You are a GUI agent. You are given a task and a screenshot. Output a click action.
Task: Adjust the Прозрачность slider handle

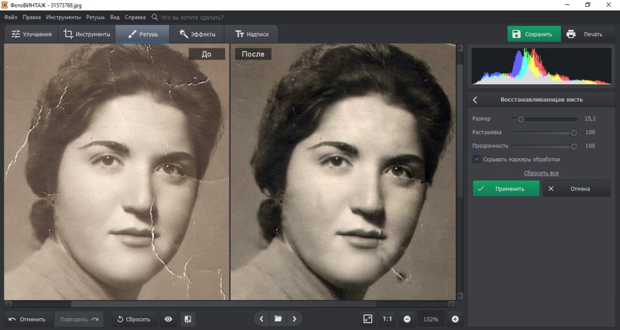pos(573,146)
